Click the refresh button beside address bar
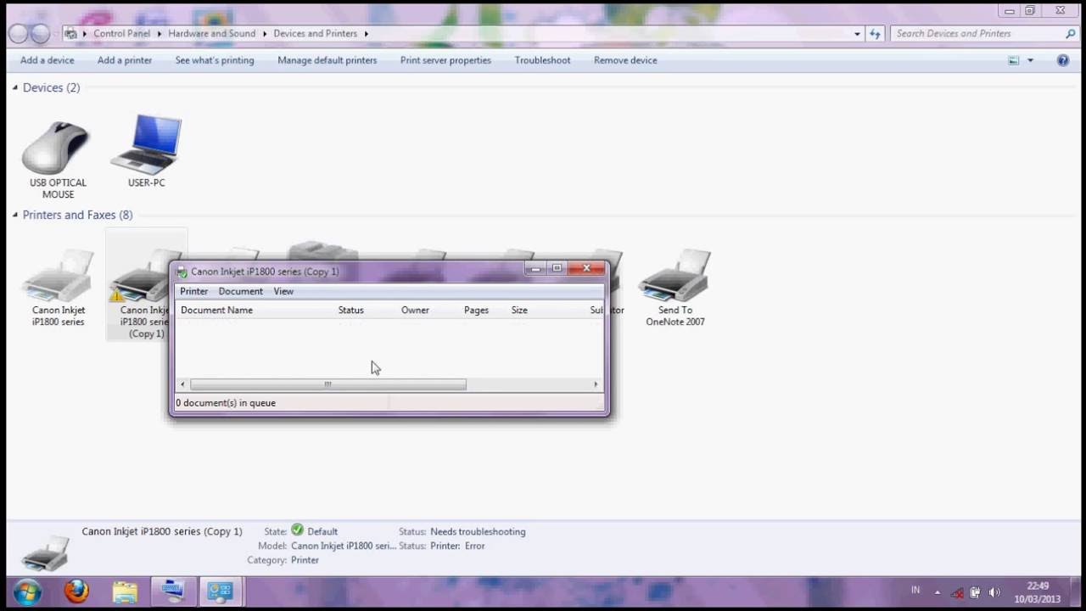This screenshot has width=1086, height=611. pos(875,34)
